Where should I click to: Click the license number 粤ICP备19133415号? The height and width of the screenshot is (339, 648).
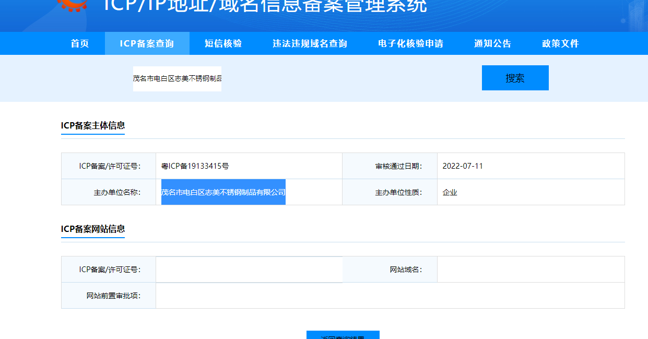(195, 166)
